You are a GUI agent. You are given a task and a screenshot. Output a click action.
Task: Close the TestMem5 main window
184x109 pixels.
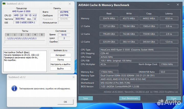click(70, 4)
